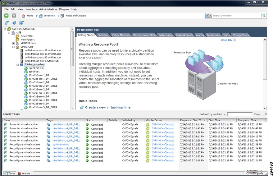This screenshot has width=273, height=176.
Task: Click the VM icon beside sp-t9-mt-win-1 in the tree
Action: tap(26, 68)
